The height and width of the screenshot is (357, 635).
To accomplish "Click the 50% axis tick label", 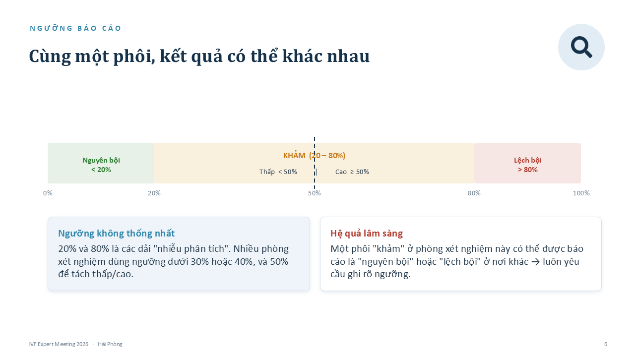I will point(315,193).
